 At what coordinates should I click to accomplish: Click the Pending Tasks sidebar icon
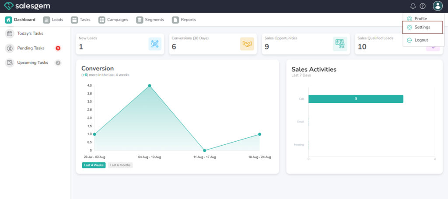click(x=10, y=48)
